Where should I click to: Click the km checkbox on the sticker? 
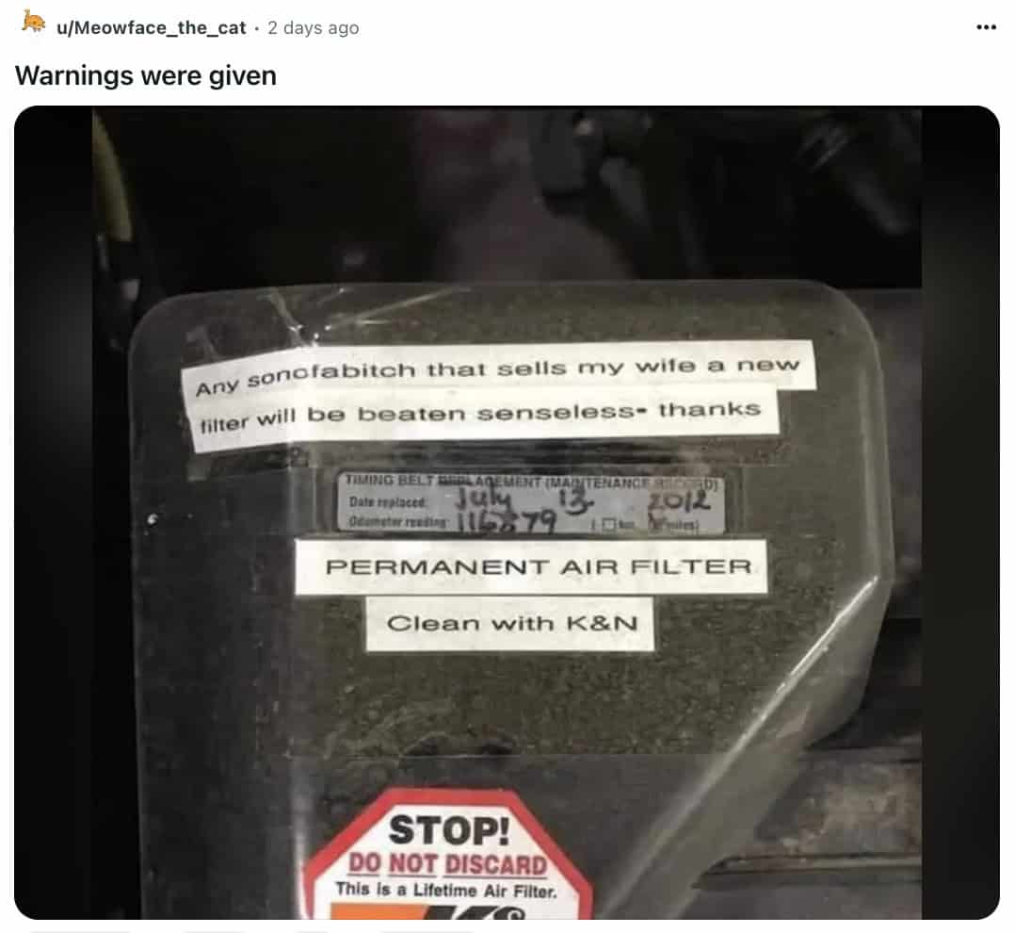(607, 524)
